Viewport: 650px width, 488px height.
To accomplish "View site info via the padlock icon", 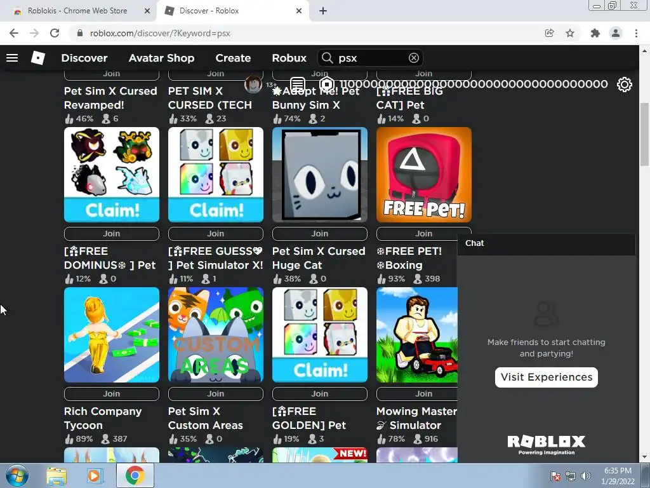I will point(80,33).
